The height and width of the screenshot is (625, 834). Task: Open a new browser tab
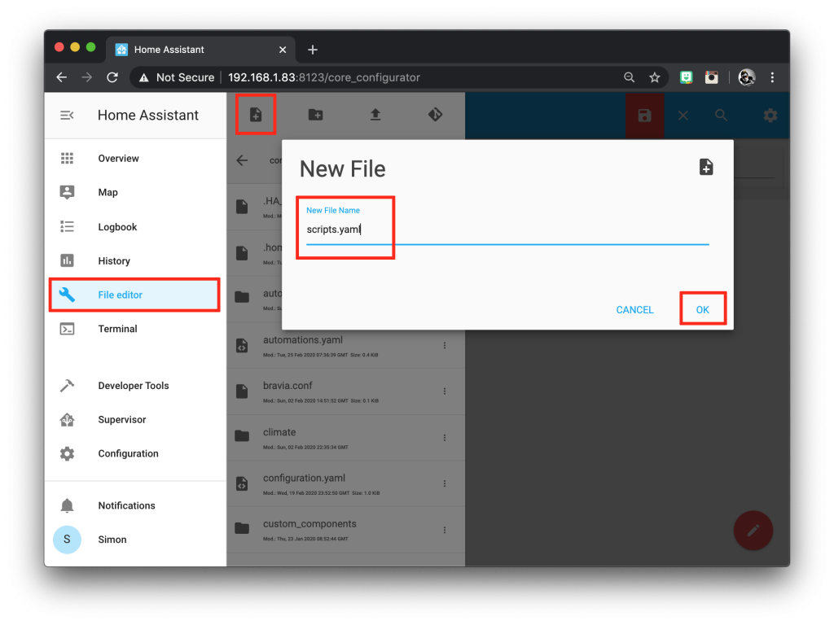313,50
